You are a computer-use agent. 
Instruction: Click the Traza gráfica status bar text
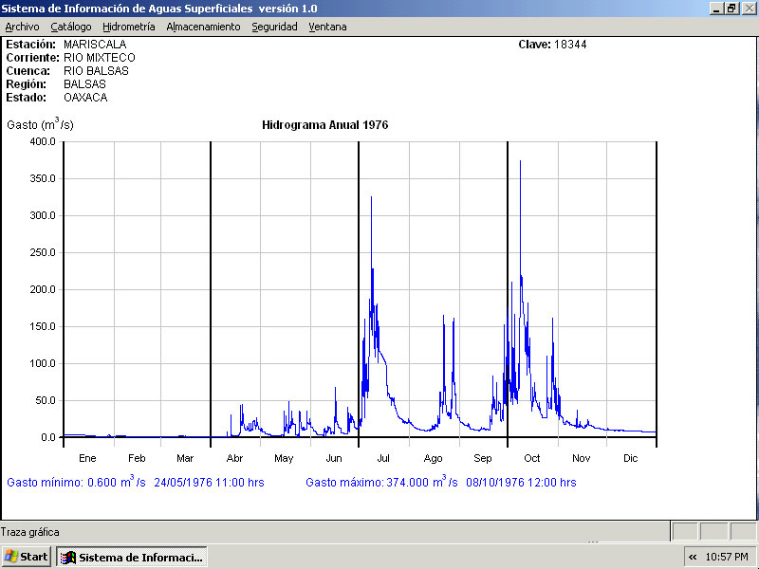[x=30, y=532]
